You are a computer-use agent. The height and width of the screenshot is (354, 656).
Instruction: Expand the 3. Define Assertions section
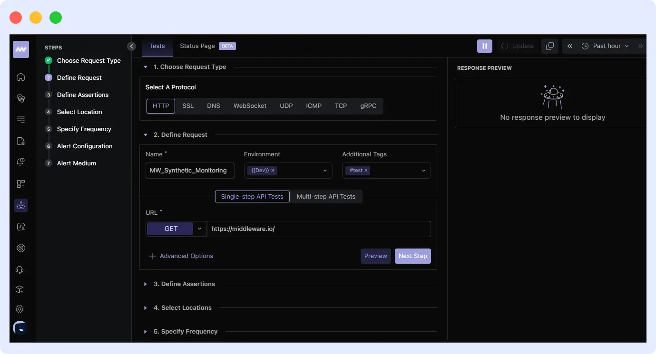pos(184,284)
